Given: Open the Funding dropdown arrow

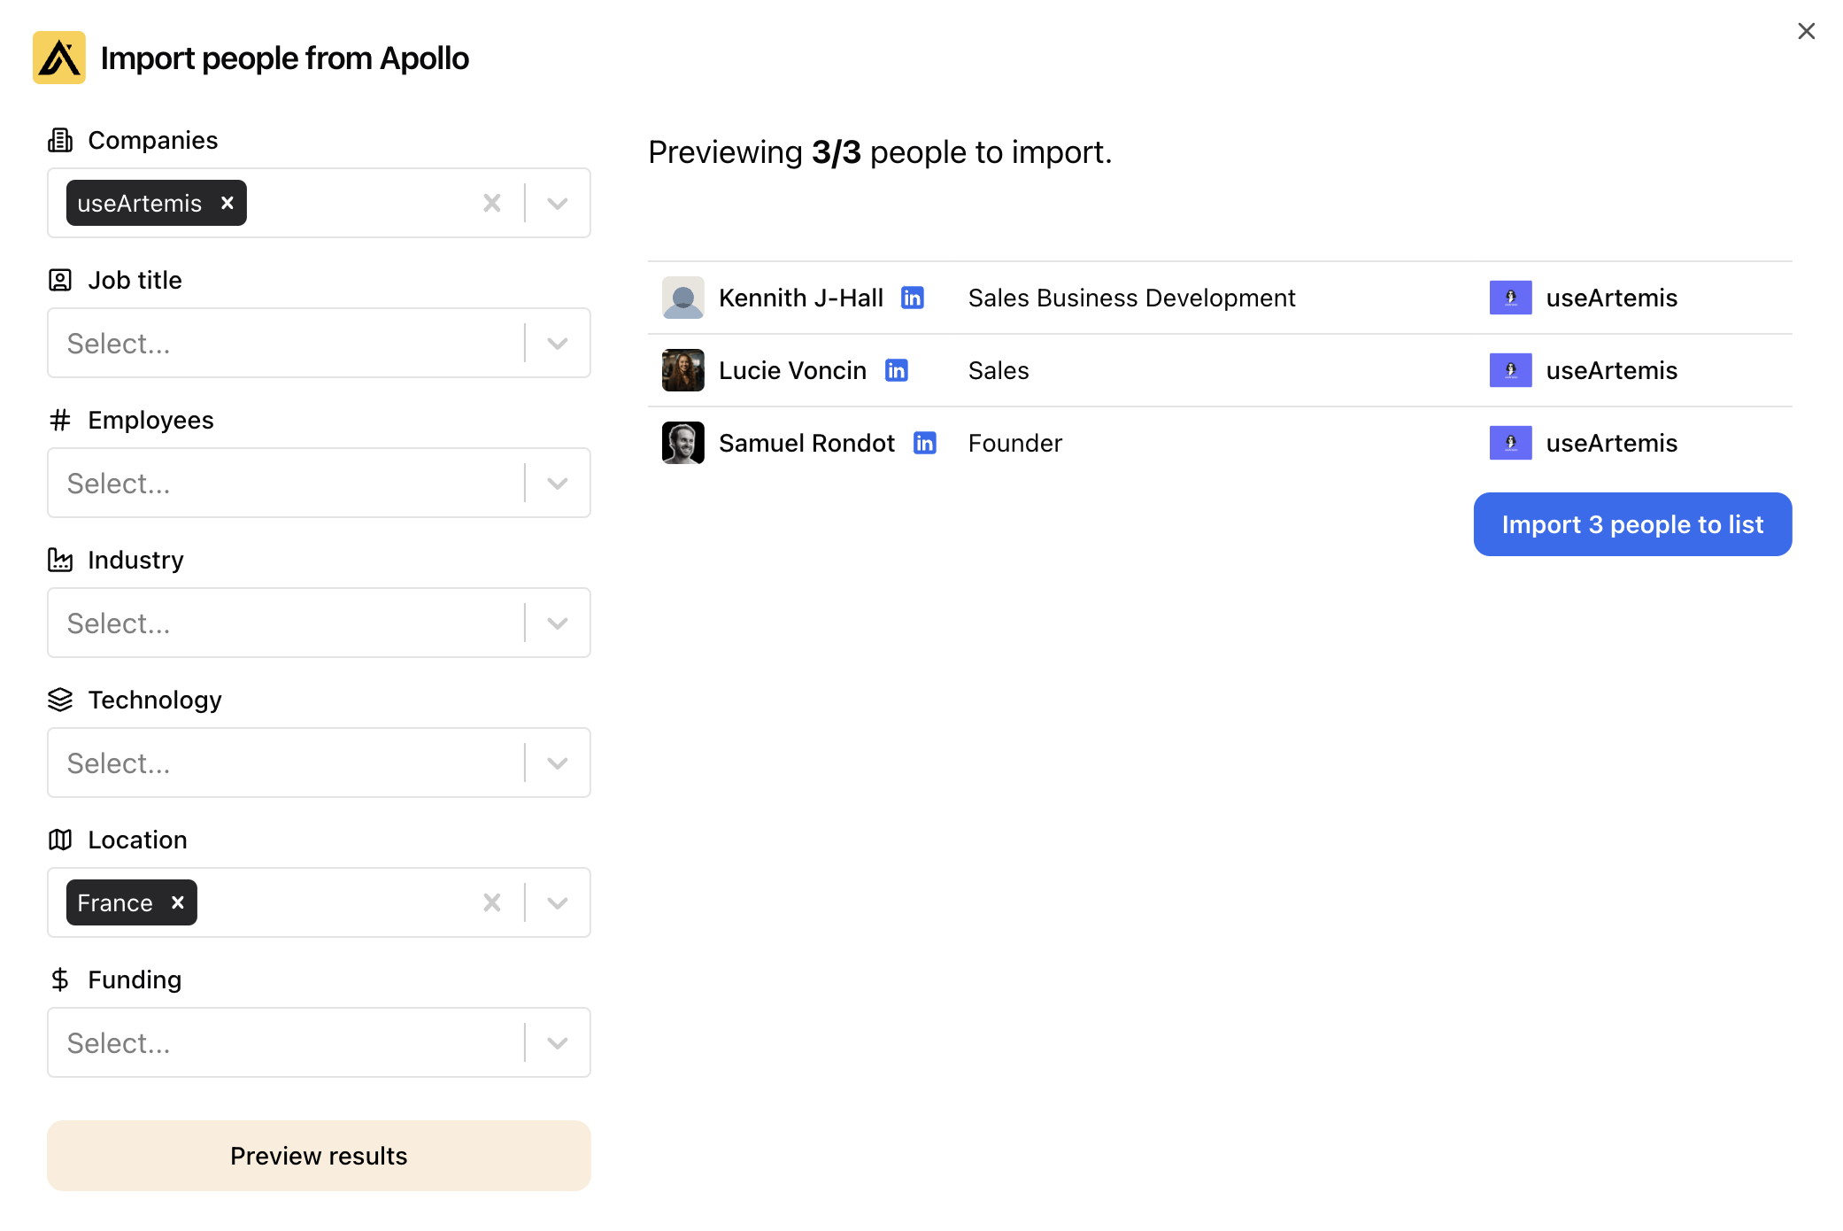Looking at the screenshot, I should (x=558, y=1042).
